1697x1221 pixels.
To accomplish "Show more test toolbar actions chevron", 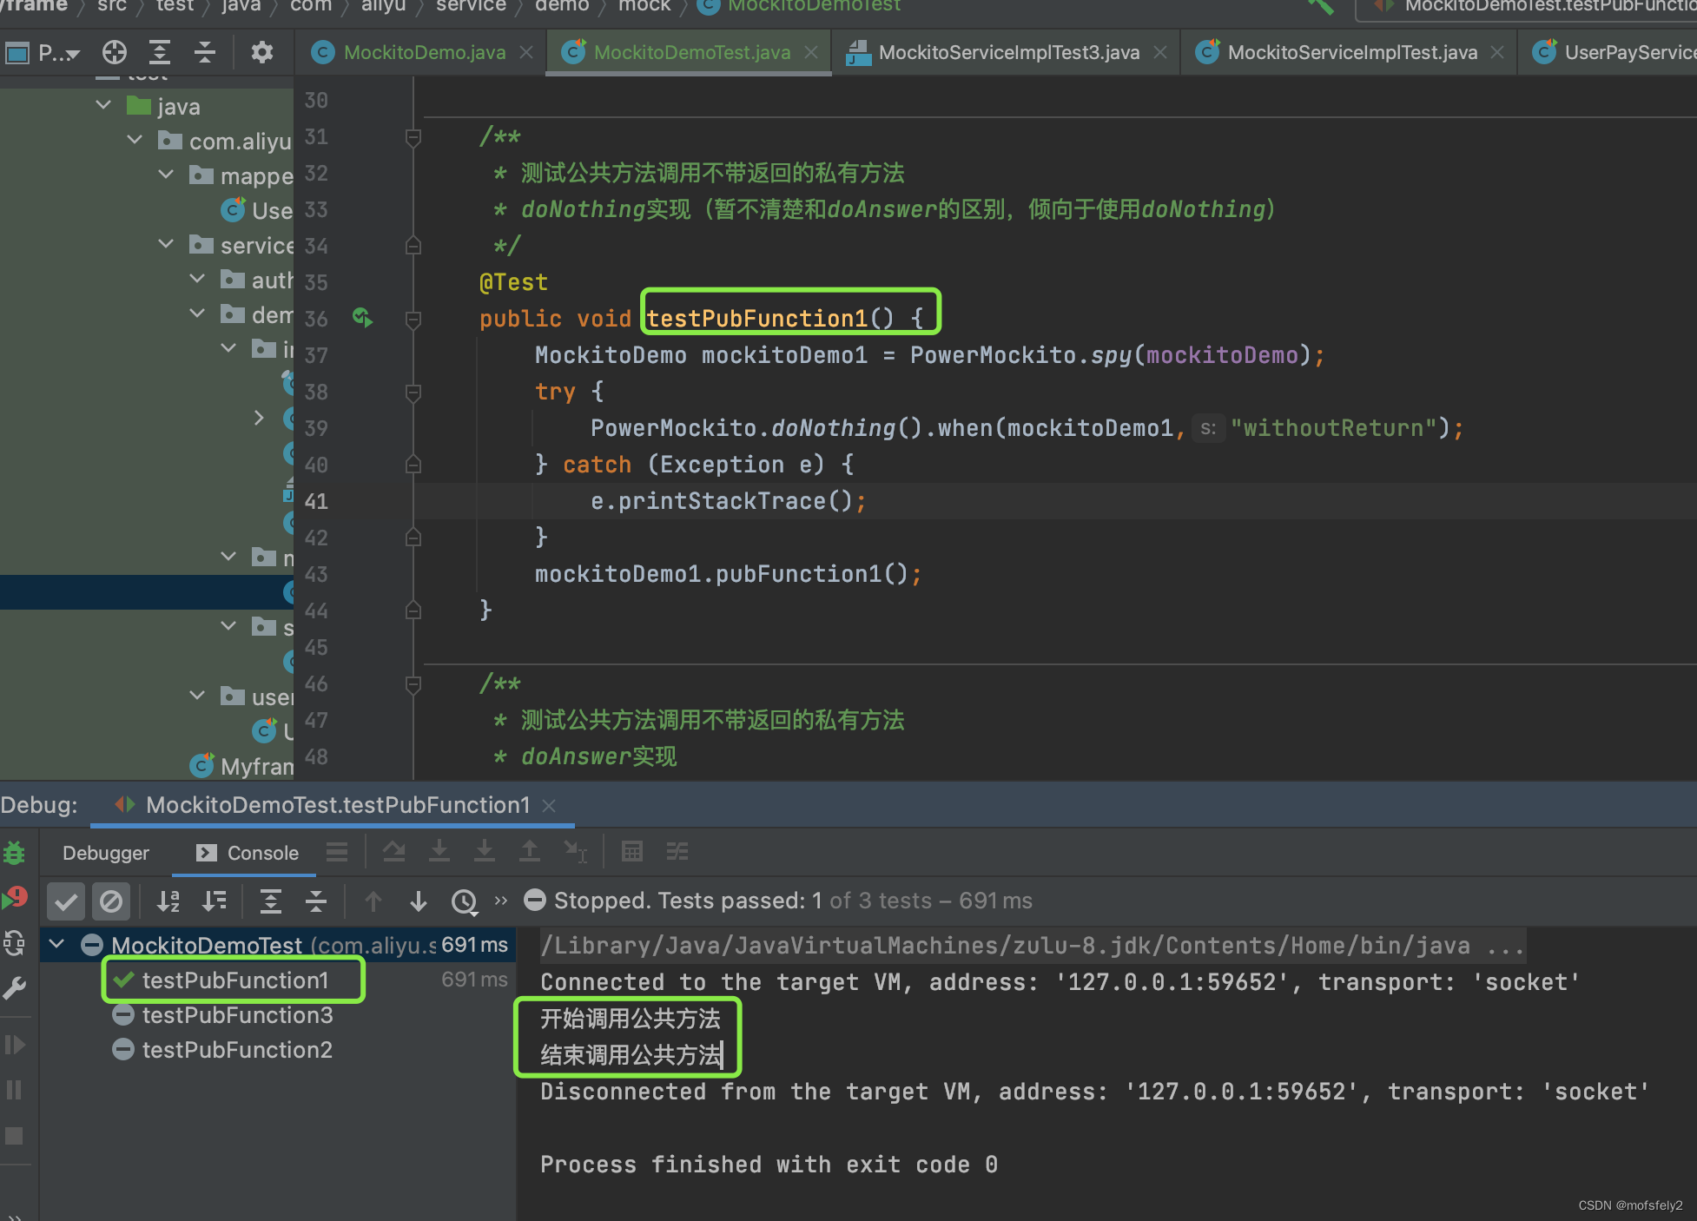I will tap(501, 901).
